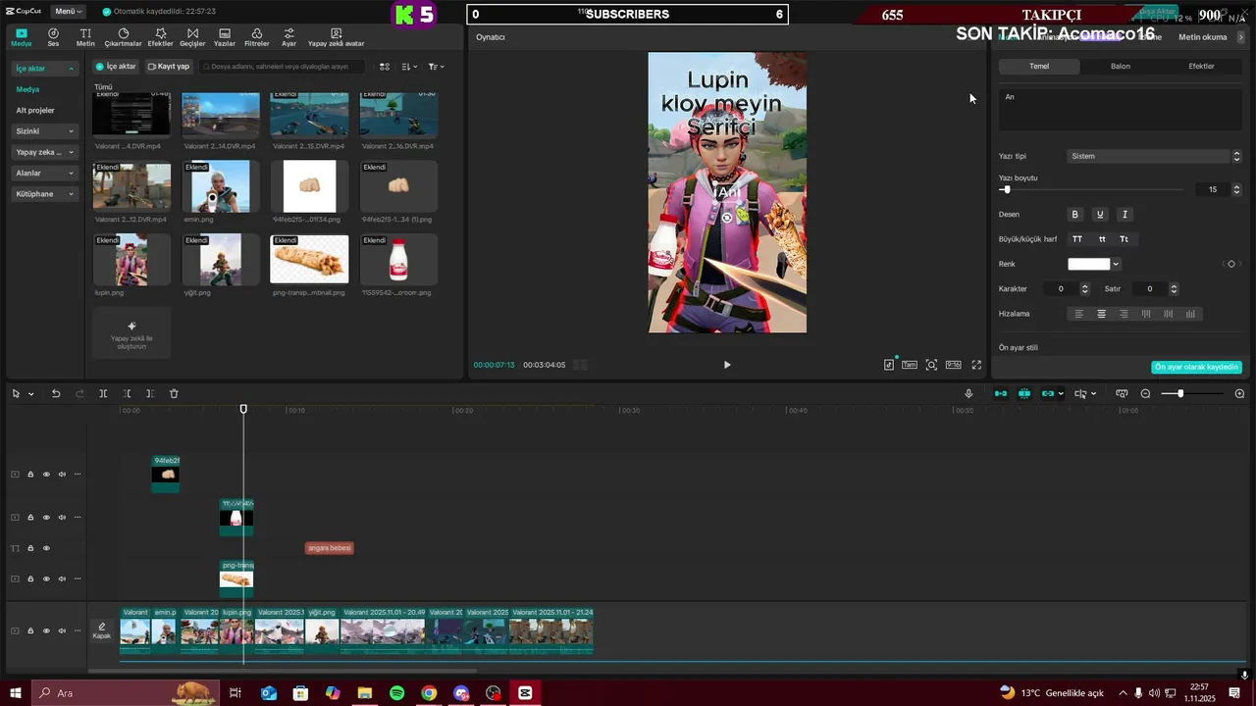This screenshot has width=1256, height=706.
Task: Open the Geçişler tab
Action: tap(192, 37)
